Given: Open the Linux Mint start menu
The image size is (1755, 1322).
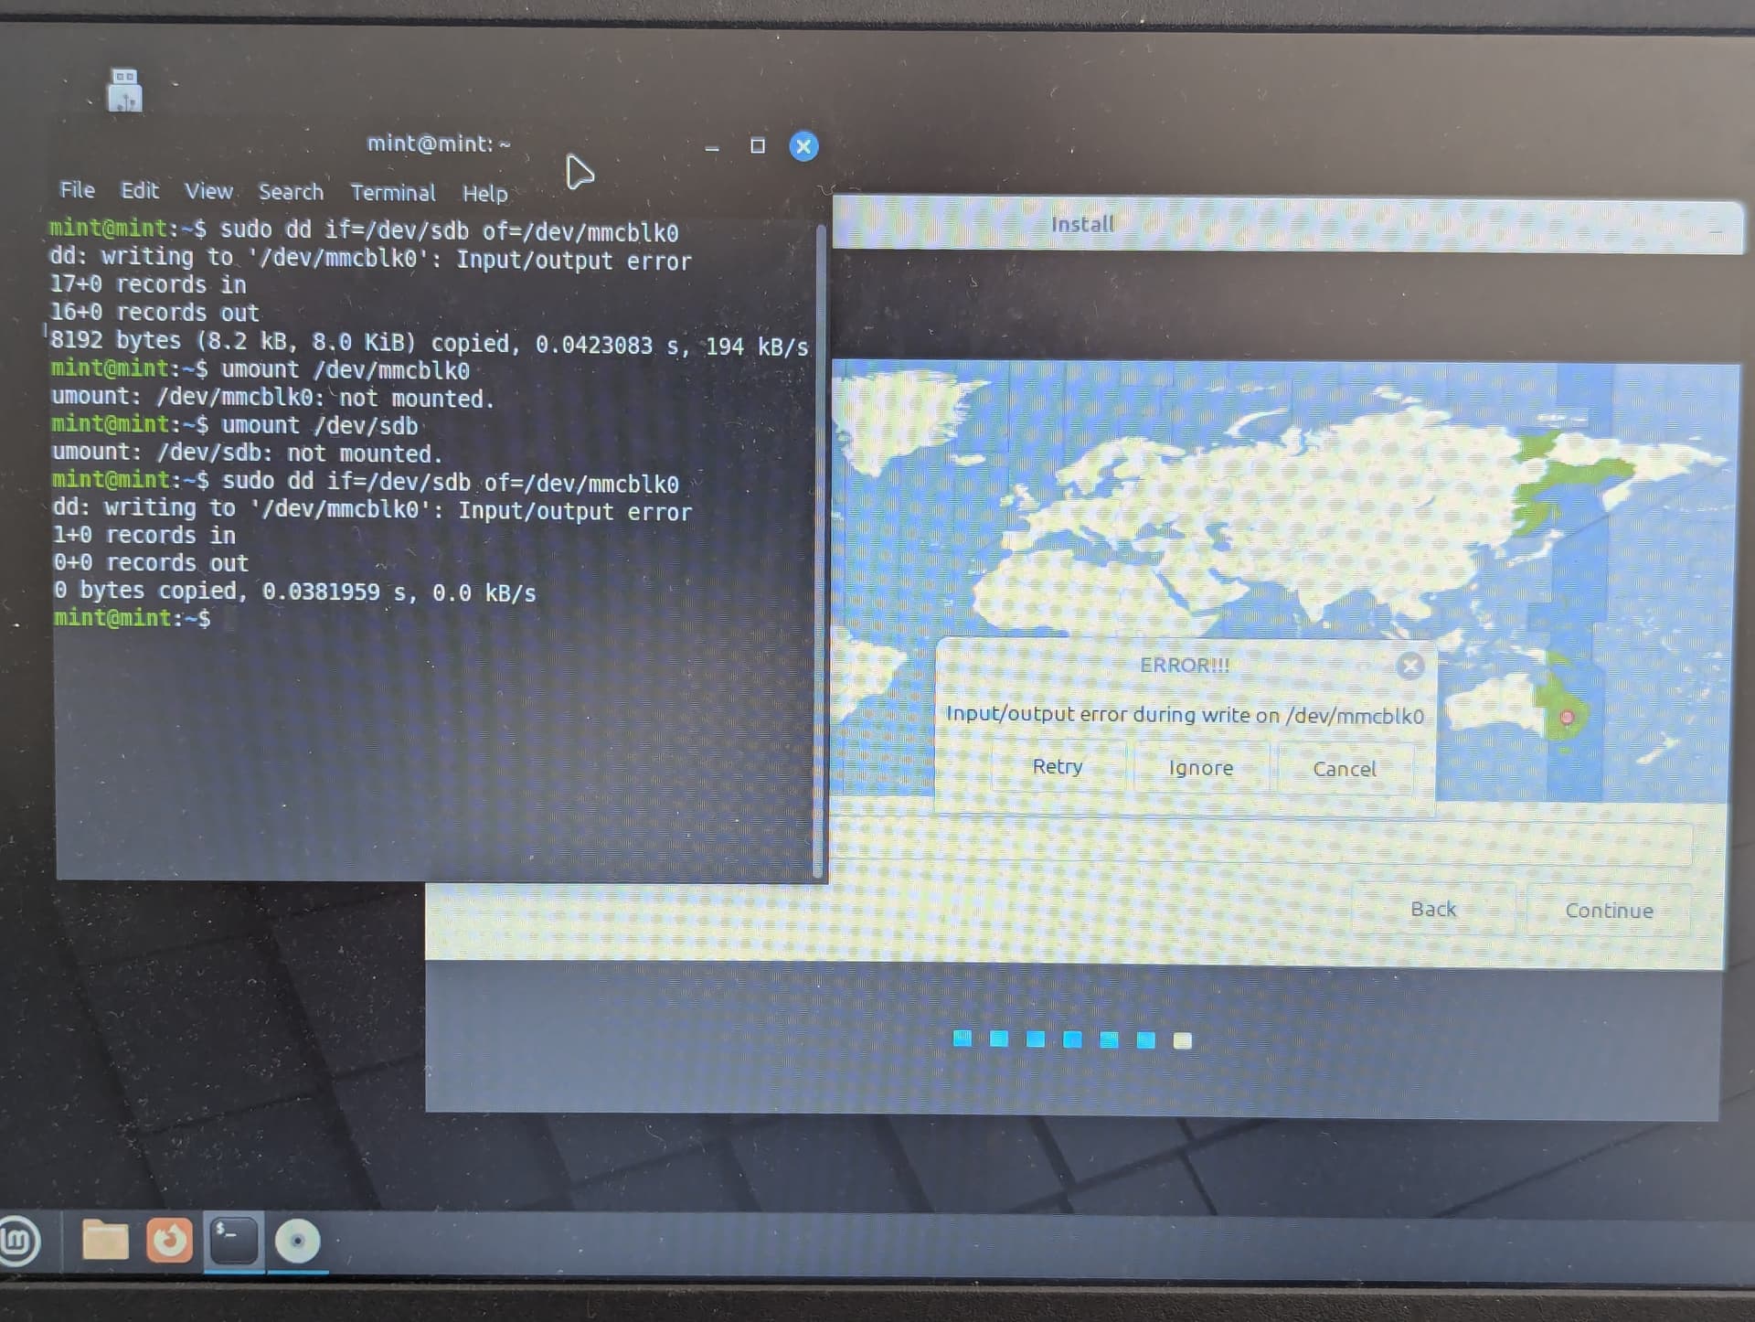Looking at the screenshot, I should click(x=18, y=1241).
